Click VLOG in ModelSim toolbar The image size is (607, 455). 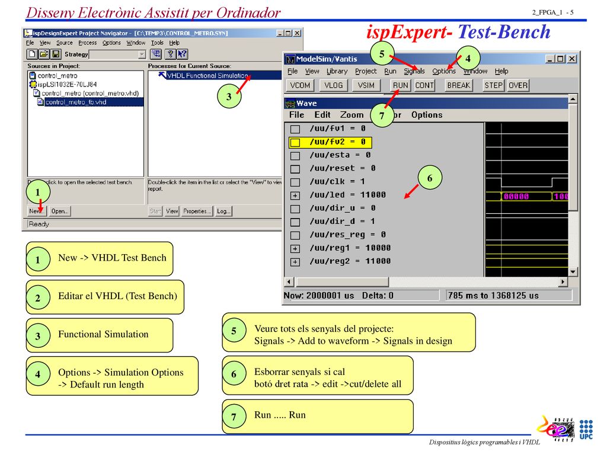(x=333, y=85)
